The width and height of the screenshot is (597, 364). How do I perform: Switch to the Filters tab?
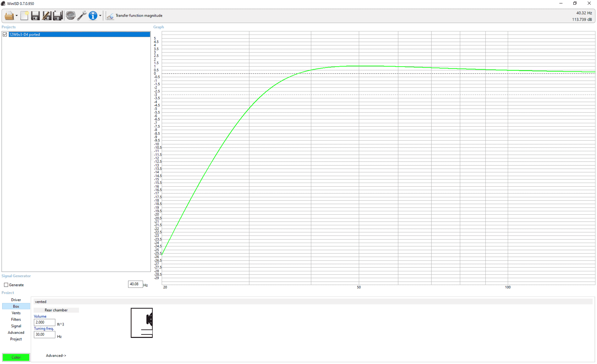(16, 320)
